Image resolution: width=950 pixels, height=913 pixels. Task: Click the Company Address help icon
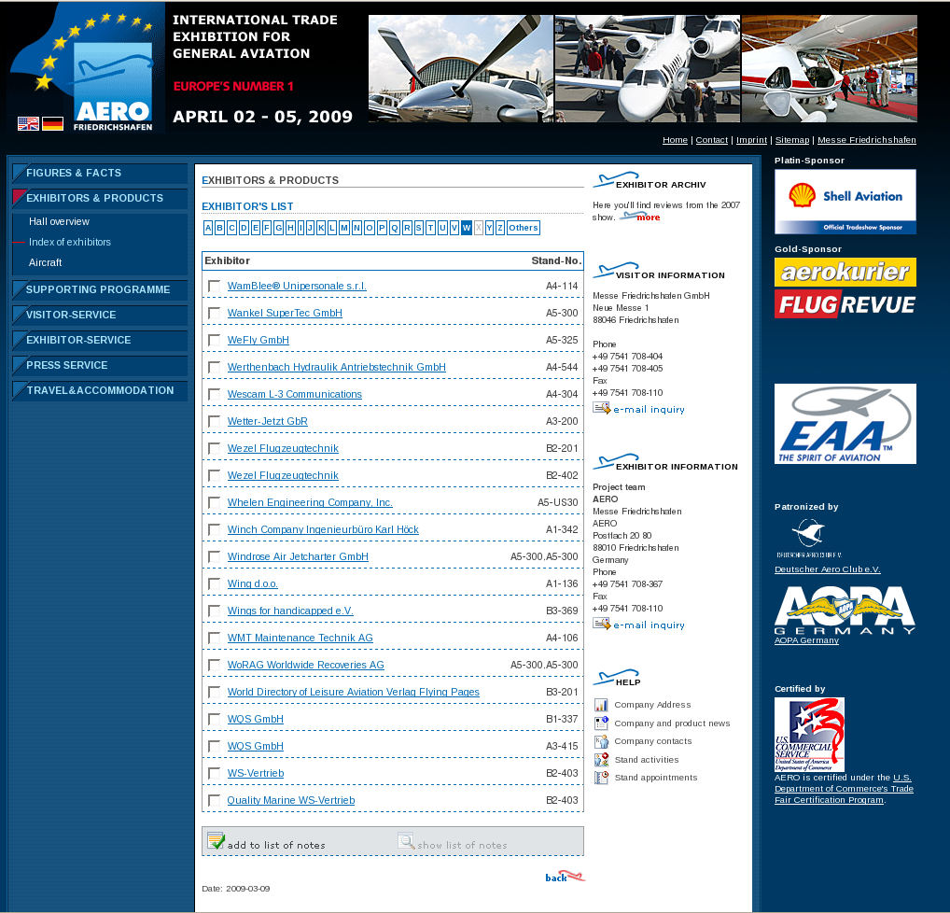[601, 705]
